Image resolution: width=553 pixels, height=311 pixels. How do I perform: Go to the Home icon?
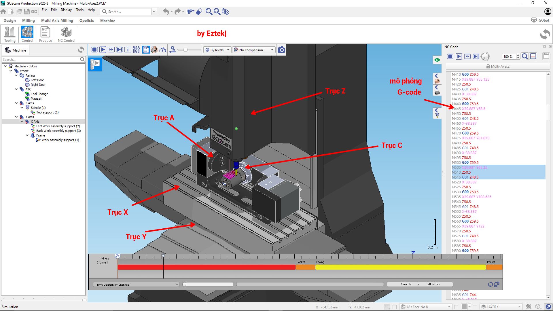coord(3,12)
